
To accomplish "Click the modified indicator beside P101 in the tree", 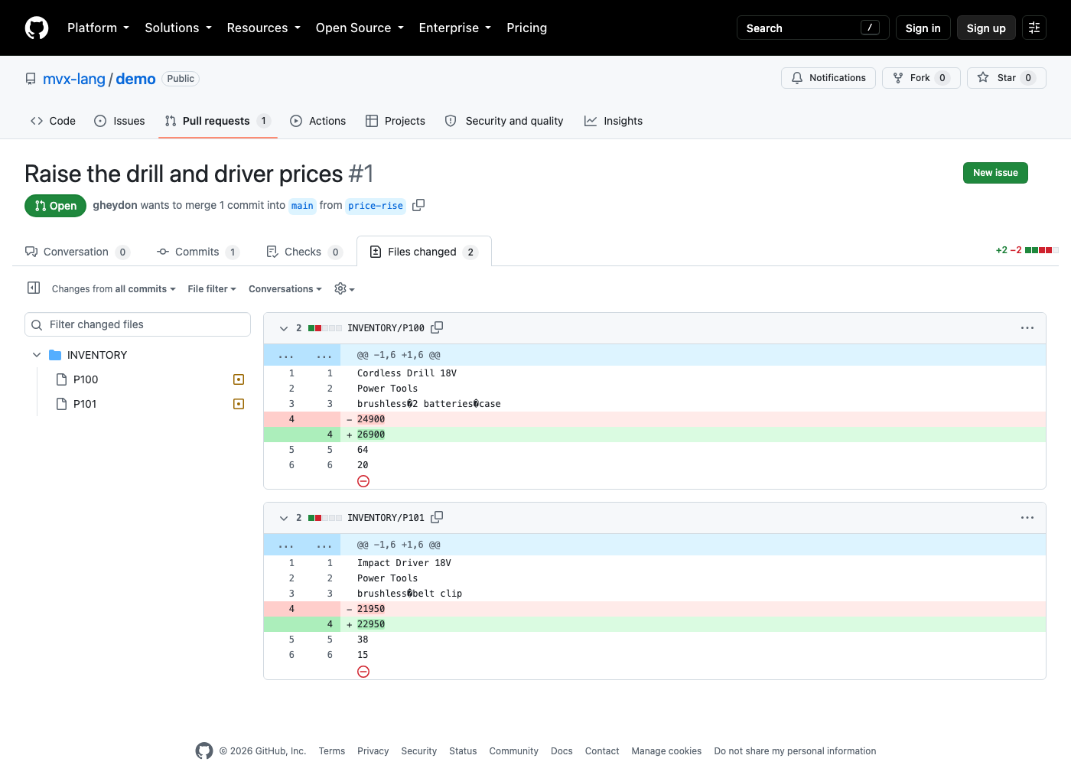I will tap(239, 404).
